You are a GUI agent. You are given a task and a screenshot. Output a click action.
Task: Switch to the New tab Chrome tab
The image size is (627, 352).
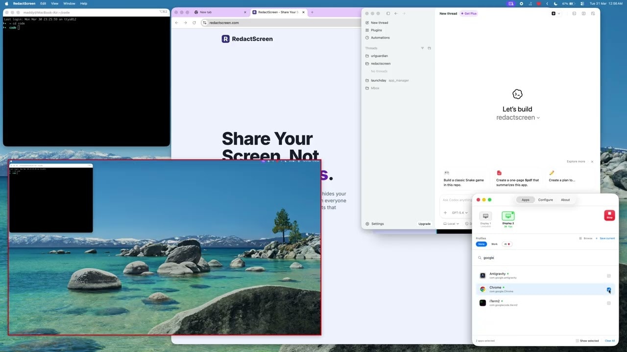(220, 12)
